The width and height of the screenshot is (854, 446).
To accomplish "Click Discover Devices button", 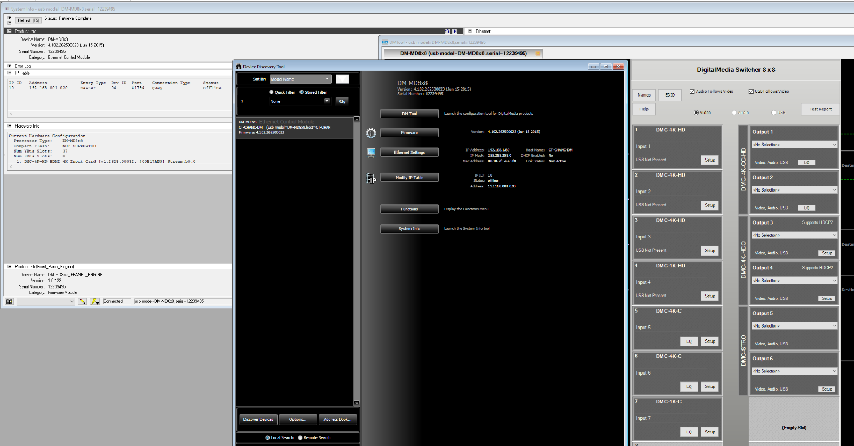I will [x=258, y=419].
